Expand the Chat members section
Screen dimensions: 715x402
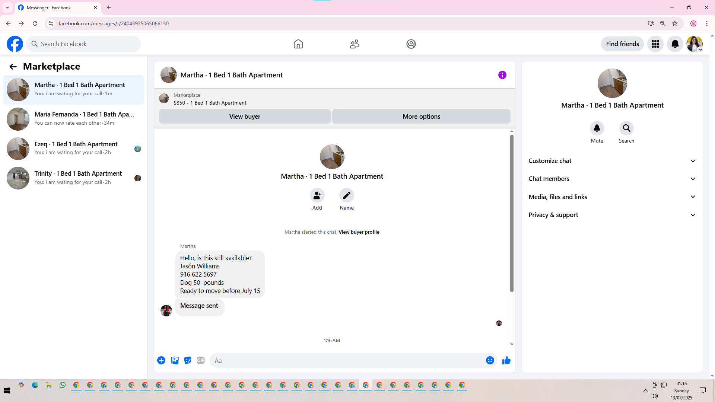pyautogui.click(x=612, y=179)
